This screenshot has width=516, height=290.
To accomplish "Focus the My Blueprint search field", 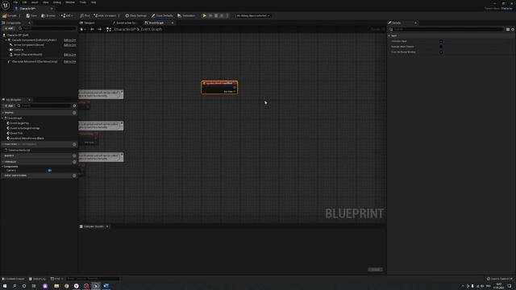I will pos(44,106).
